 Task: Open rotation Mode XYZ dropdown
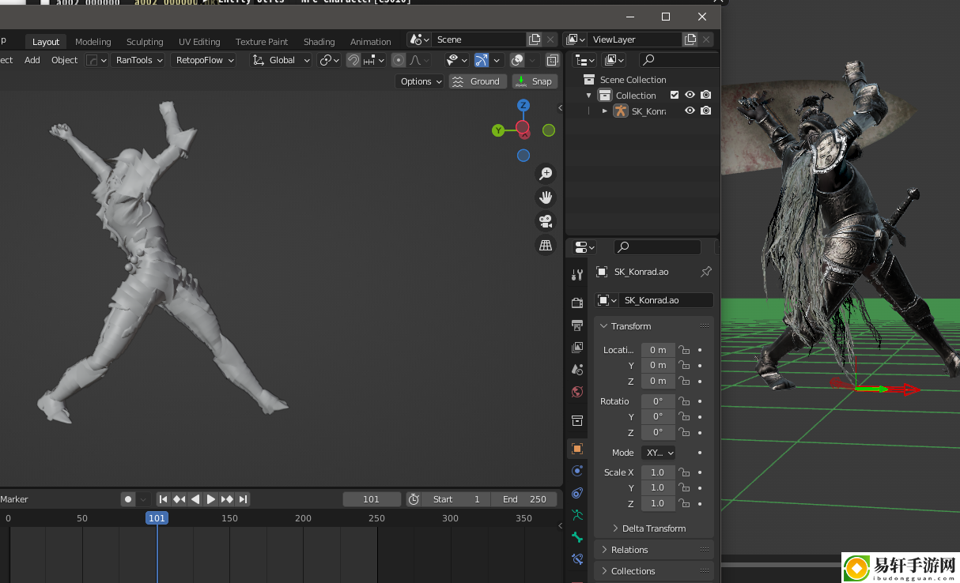tap(659, 453)
